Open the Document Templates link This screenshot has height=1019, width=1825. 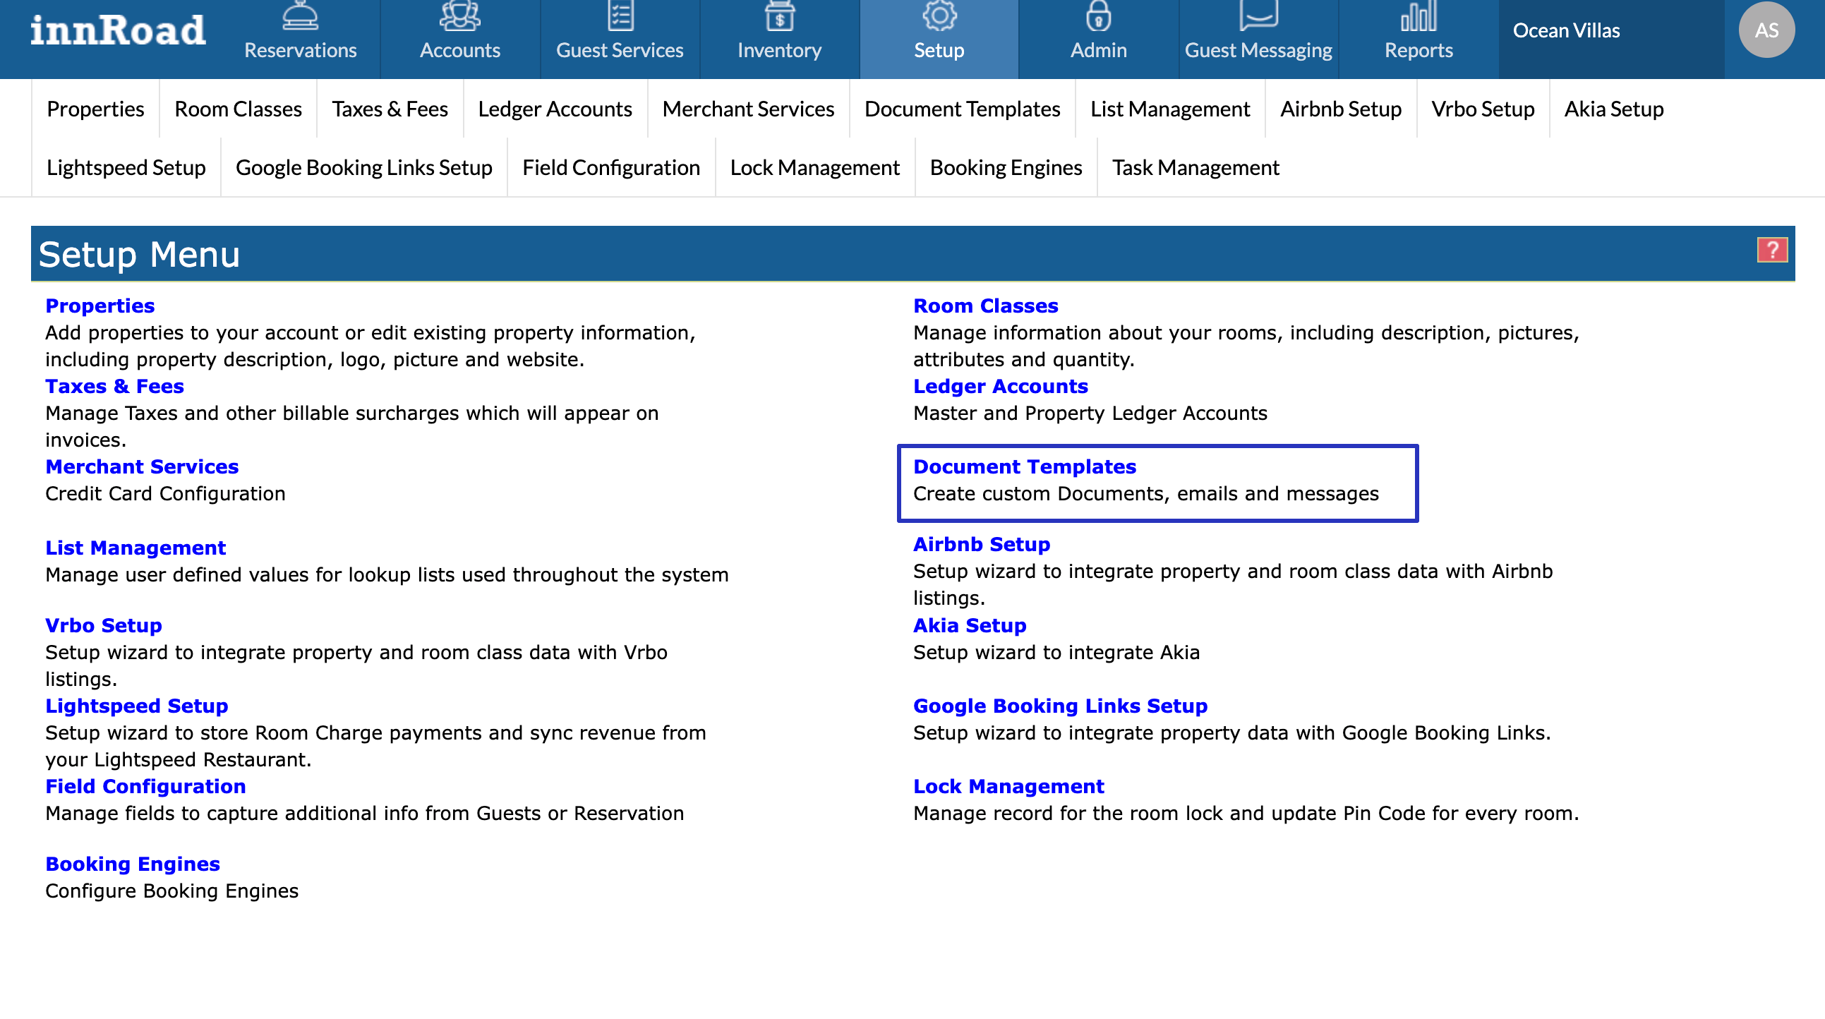tap(1024, 467)
